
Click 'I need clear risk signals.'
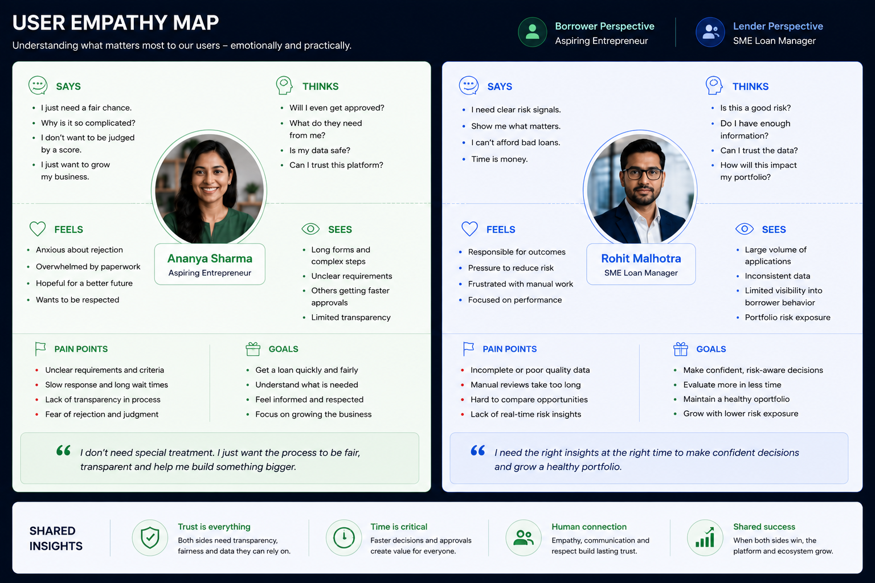pyautogui.click(x=516, y=110)
